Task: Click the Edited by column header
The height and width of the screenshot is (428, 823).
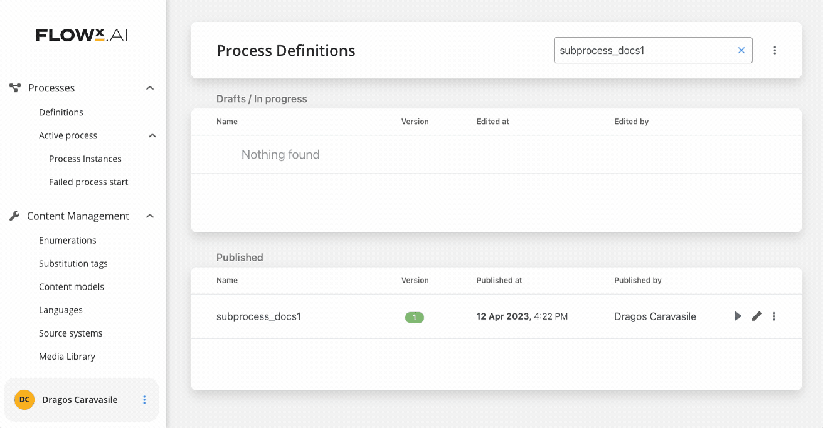Action: pyautogui.click(x=632, y=122)
